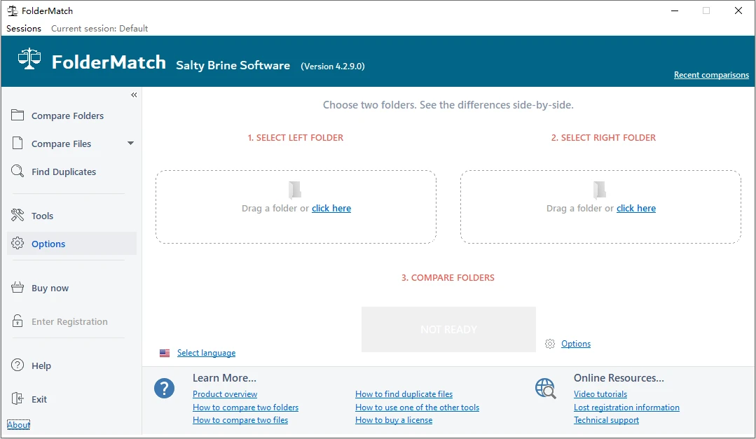Click the Buy now basket icon
756x439 pixels.
click(x=18, y=288)
